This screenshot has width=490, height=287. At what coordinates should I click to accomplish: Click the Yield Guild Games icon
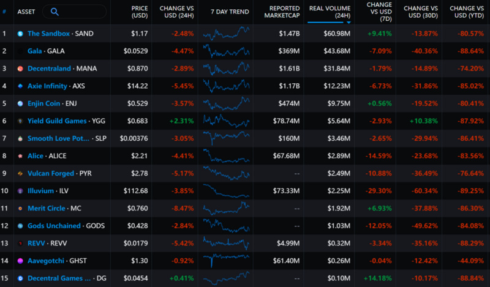point(21,121)
